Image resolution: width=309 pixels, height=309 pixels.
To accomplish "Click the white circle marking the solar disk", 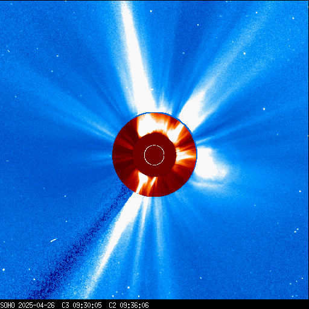I will pos(154,155).
